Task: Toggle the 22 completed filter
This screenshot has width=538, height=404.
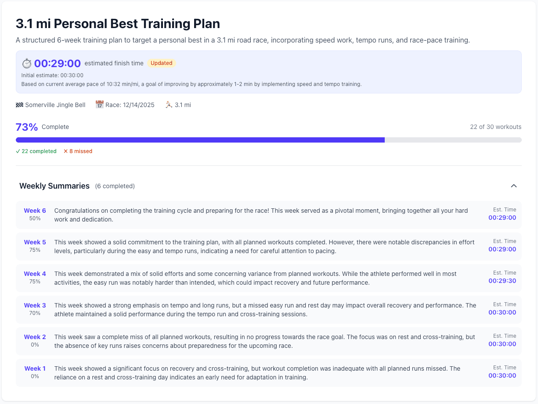Action: pos(36,151)
